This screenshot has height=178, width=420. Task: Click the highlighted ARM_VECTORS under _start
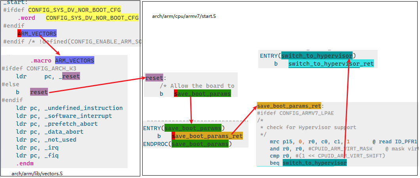[x=37, y=33]
